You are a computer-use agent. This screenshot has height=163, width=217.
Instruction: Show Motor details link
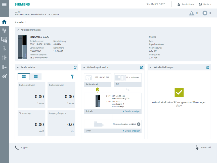click(131, 131)
